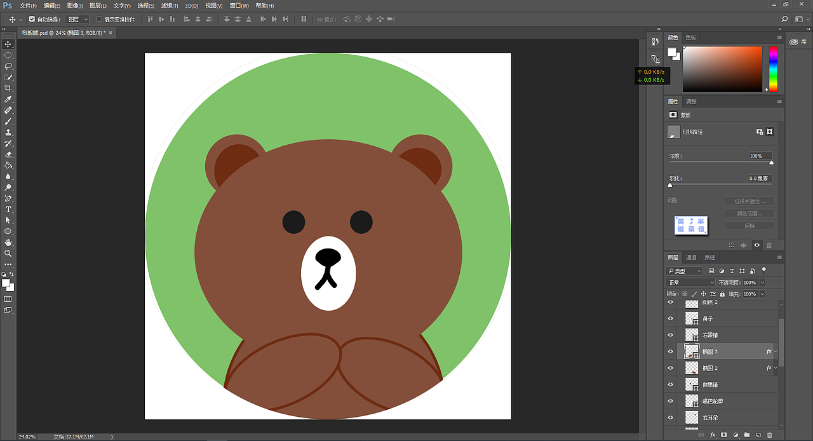
Task: Toggle the layer filter on/off switch
Action: point(764,270)
